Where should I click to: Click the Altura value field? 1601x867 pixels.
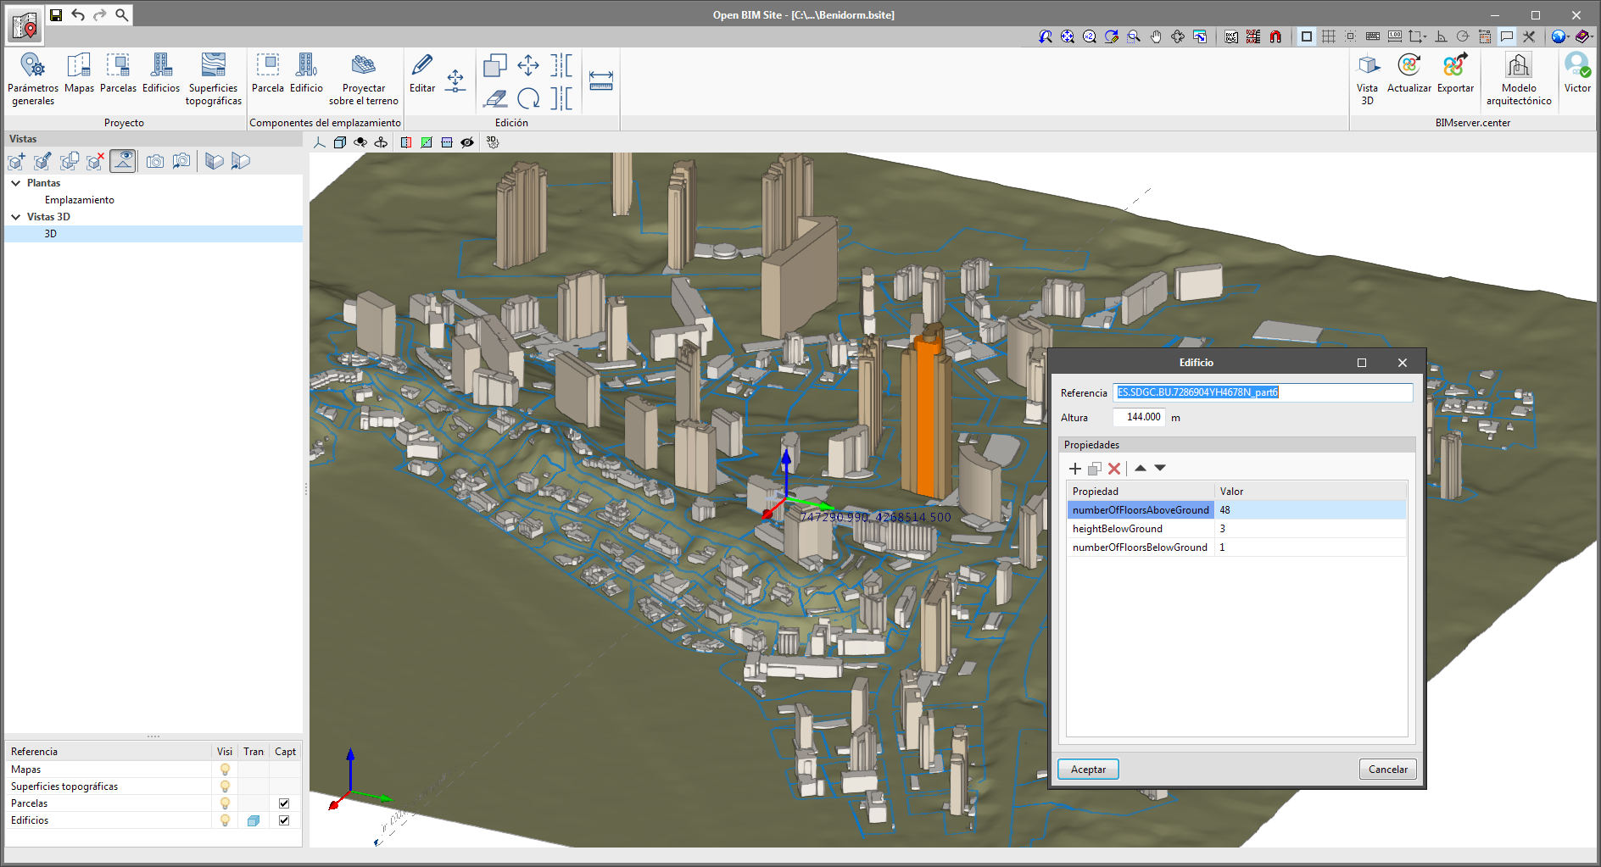pos(1139,417)
